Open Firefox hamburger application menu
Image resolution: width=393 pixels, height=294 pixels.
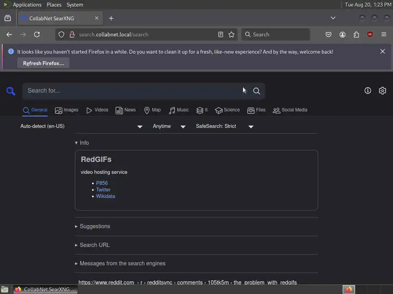[384, 34]
